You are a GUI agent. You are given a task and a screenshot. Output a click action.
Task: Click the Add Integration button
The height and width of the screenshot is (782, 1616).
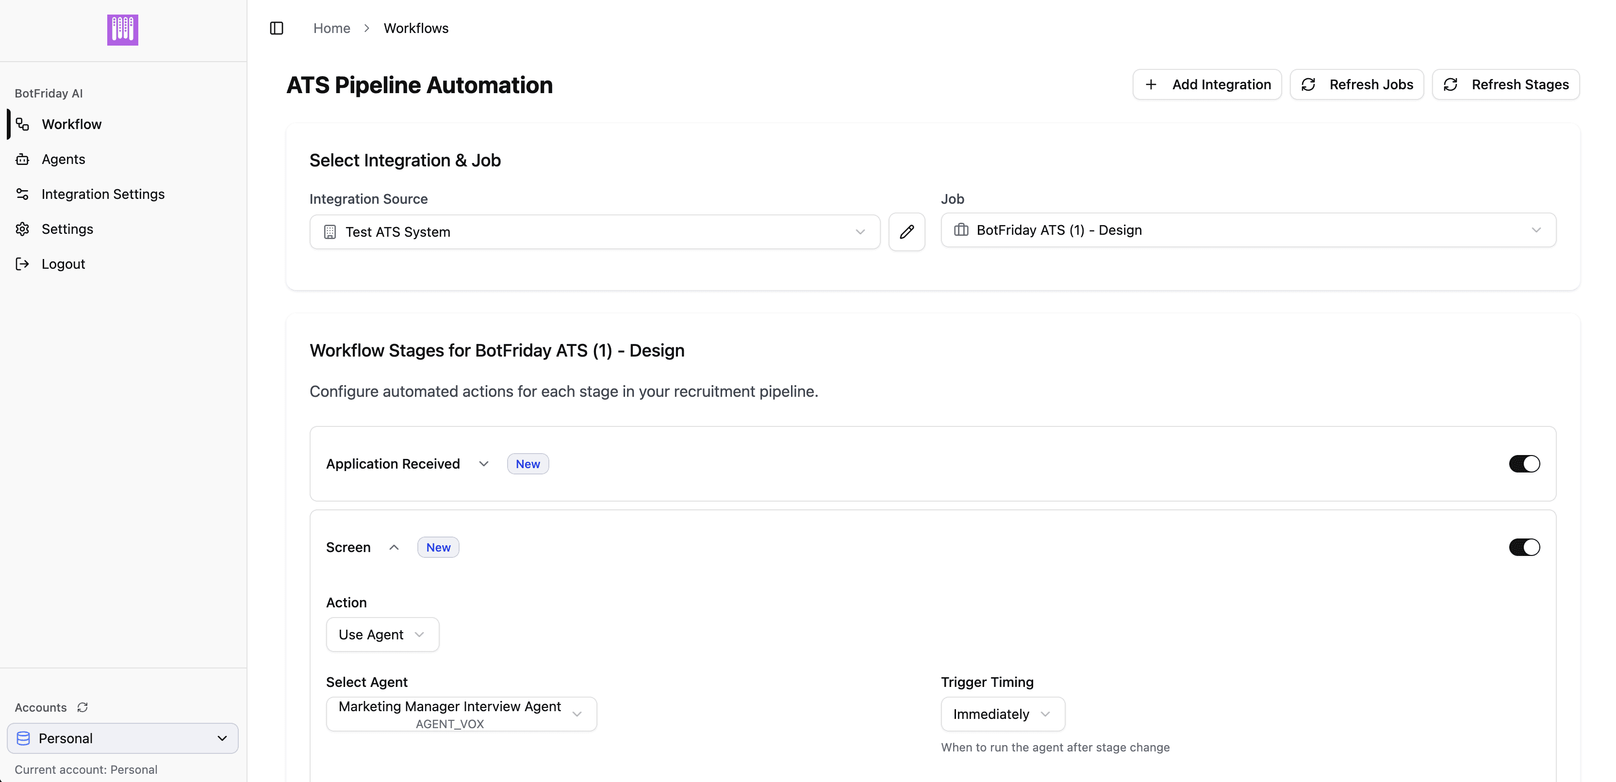point(1207,85)
